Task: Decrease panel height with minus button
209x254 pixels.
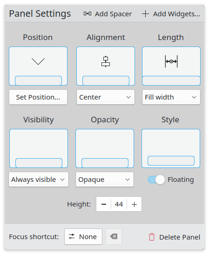Action: tap(104, 204)
